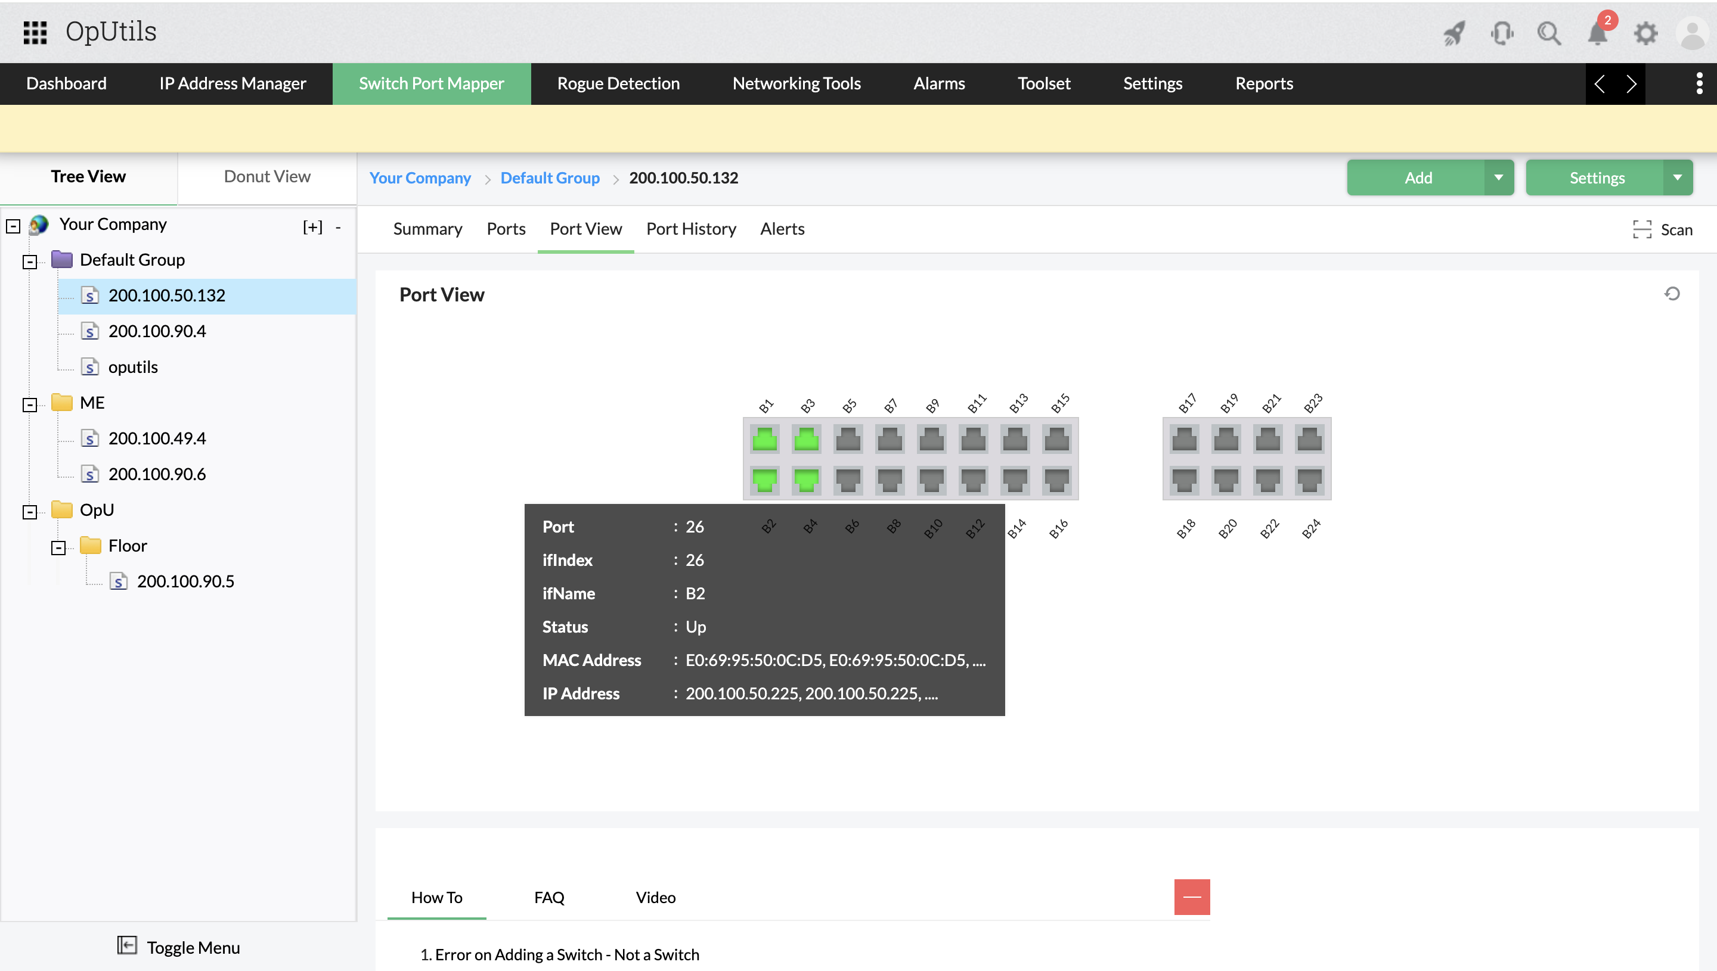This screenshot has width=1717, height=971.
Task: Open the Port History tab
Action: click(690, 229)
